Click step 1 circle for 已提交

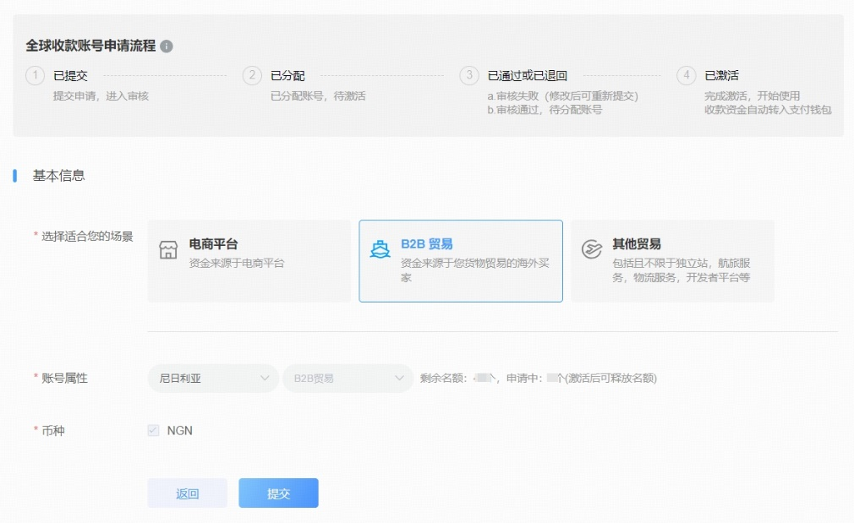35,76
